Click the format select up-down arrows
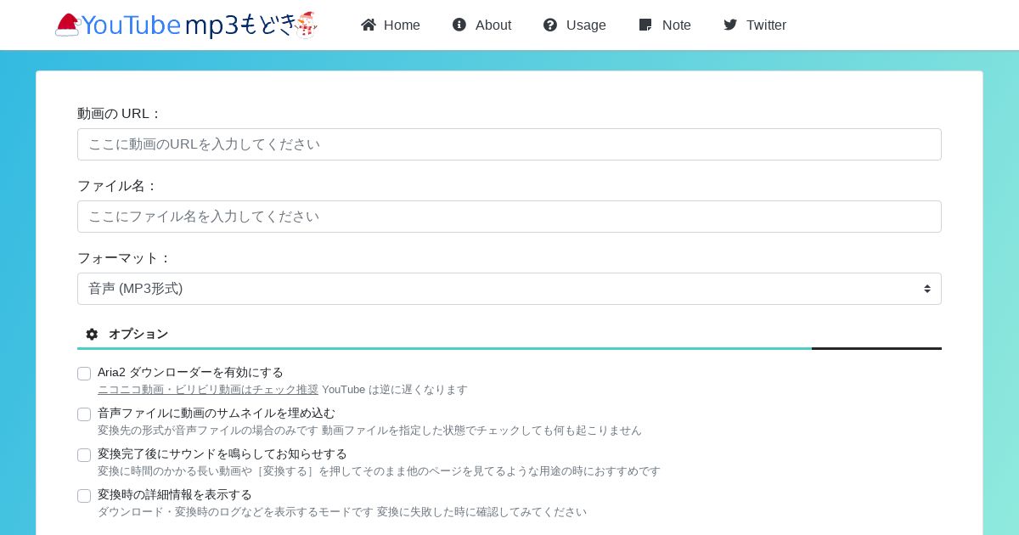The image size is (1019, 535). coord(927,289)
